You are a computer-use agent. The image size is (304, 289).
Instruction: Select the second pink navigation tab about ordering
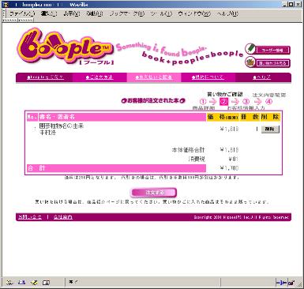pos(99,77)
